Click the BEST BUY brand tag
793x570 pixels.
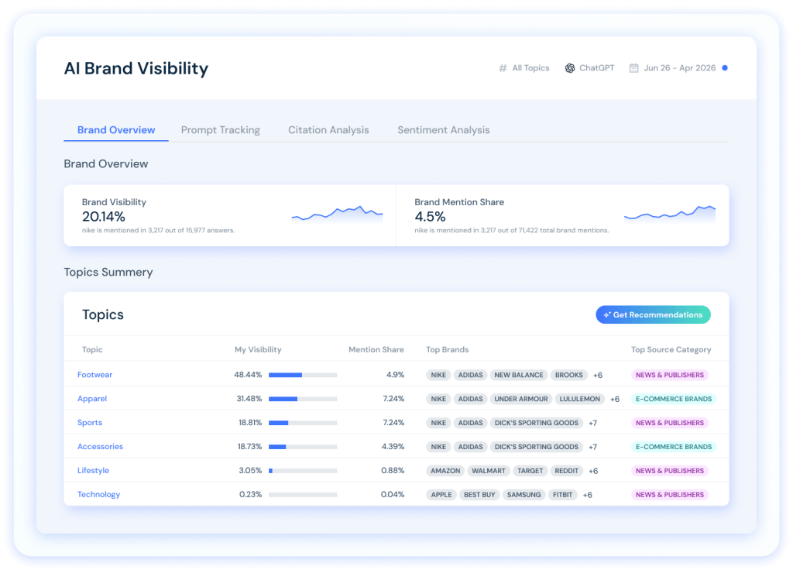point(479,494)
